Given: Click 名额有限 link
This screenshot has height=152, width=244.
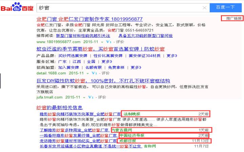Looking at the screenshot, I should coord(94,68).
